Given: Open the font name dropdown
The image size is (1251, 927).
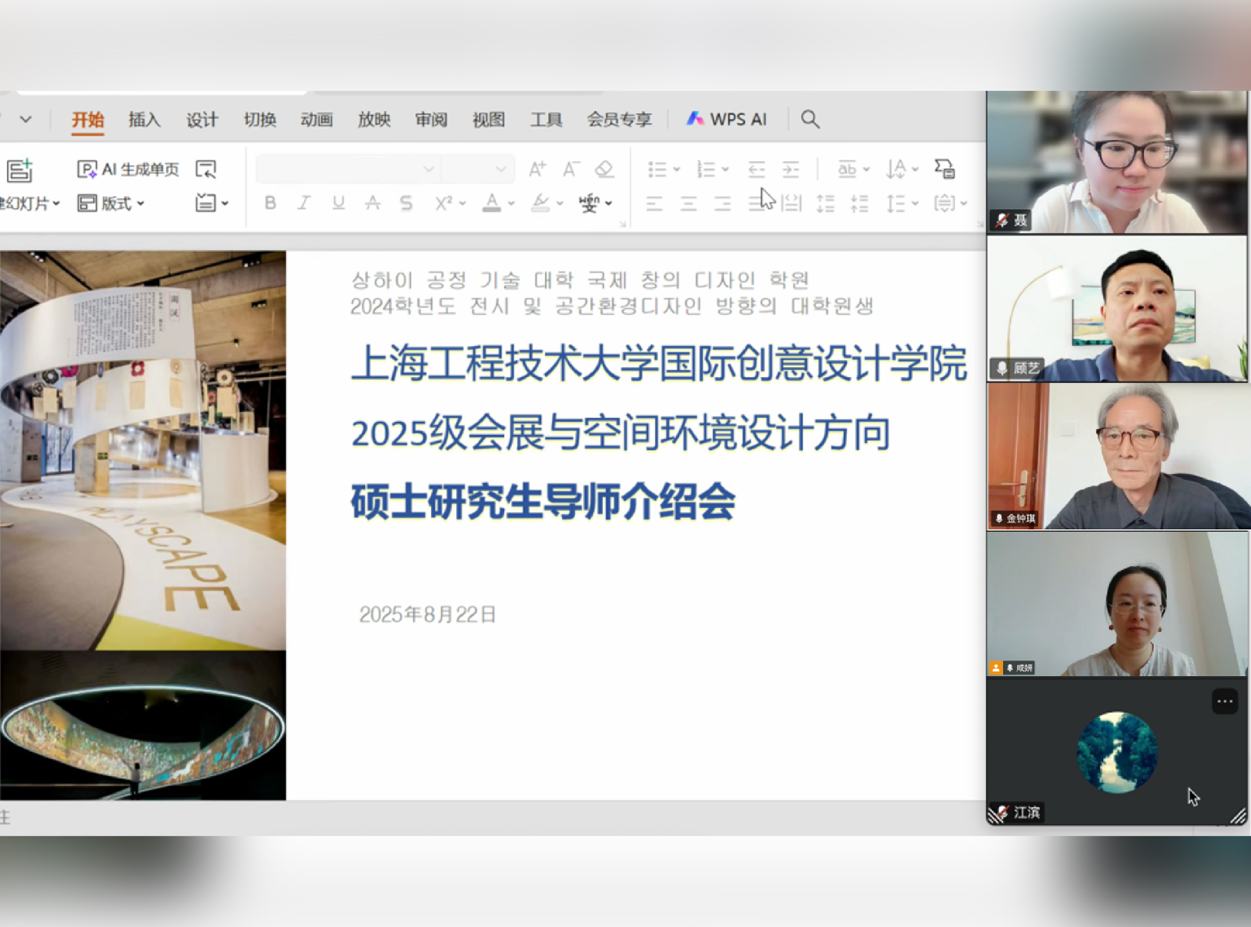Looking at the screenshot, I should pos(428,169).
